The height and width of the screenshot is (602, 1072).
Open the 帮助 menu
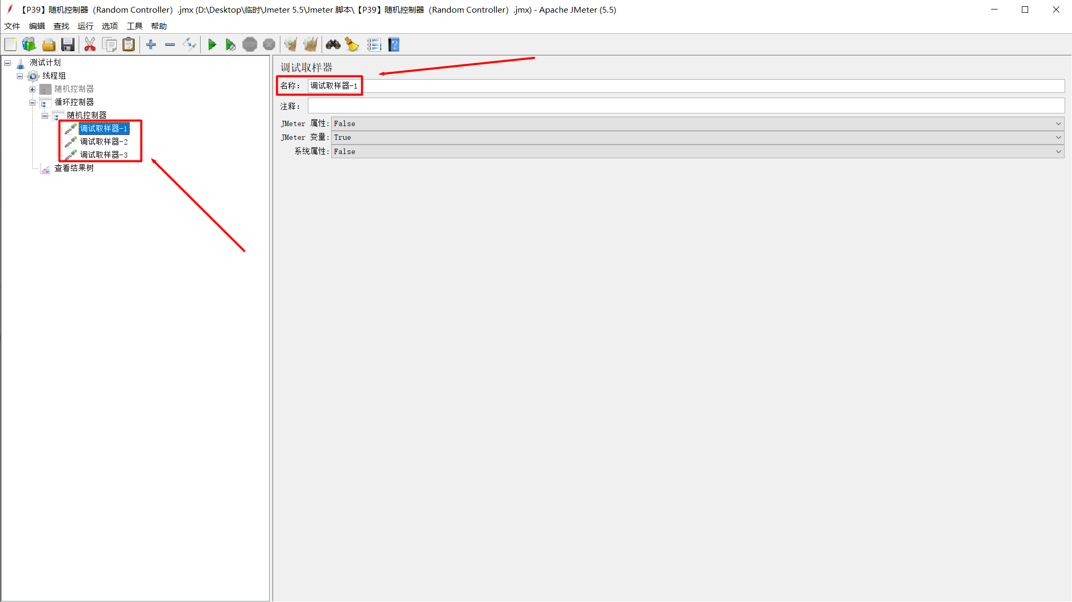pos(159,26)
